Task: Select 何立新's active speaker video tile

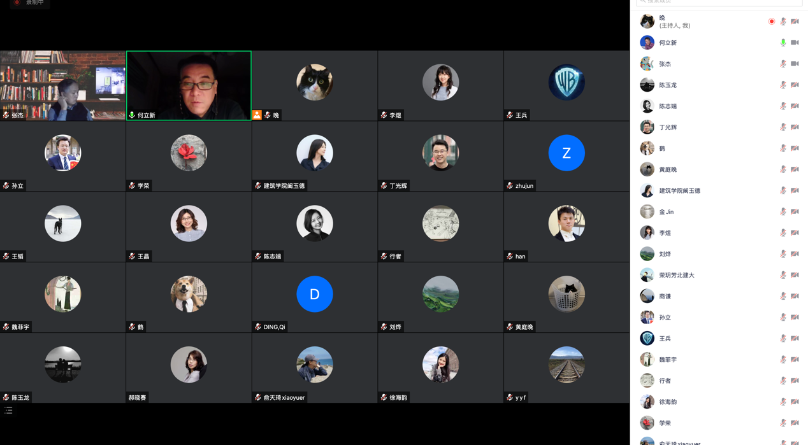Action: pyautogui.click(x=189, y=85)
